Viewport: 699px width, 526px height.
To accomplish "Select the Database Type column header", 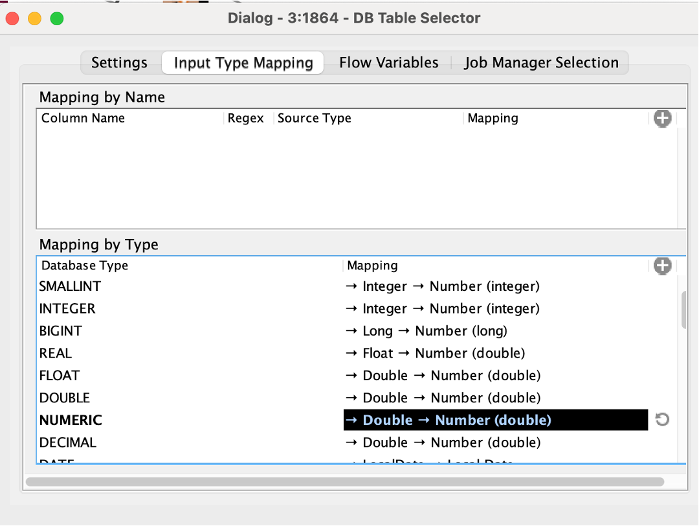I will [84, 266].
